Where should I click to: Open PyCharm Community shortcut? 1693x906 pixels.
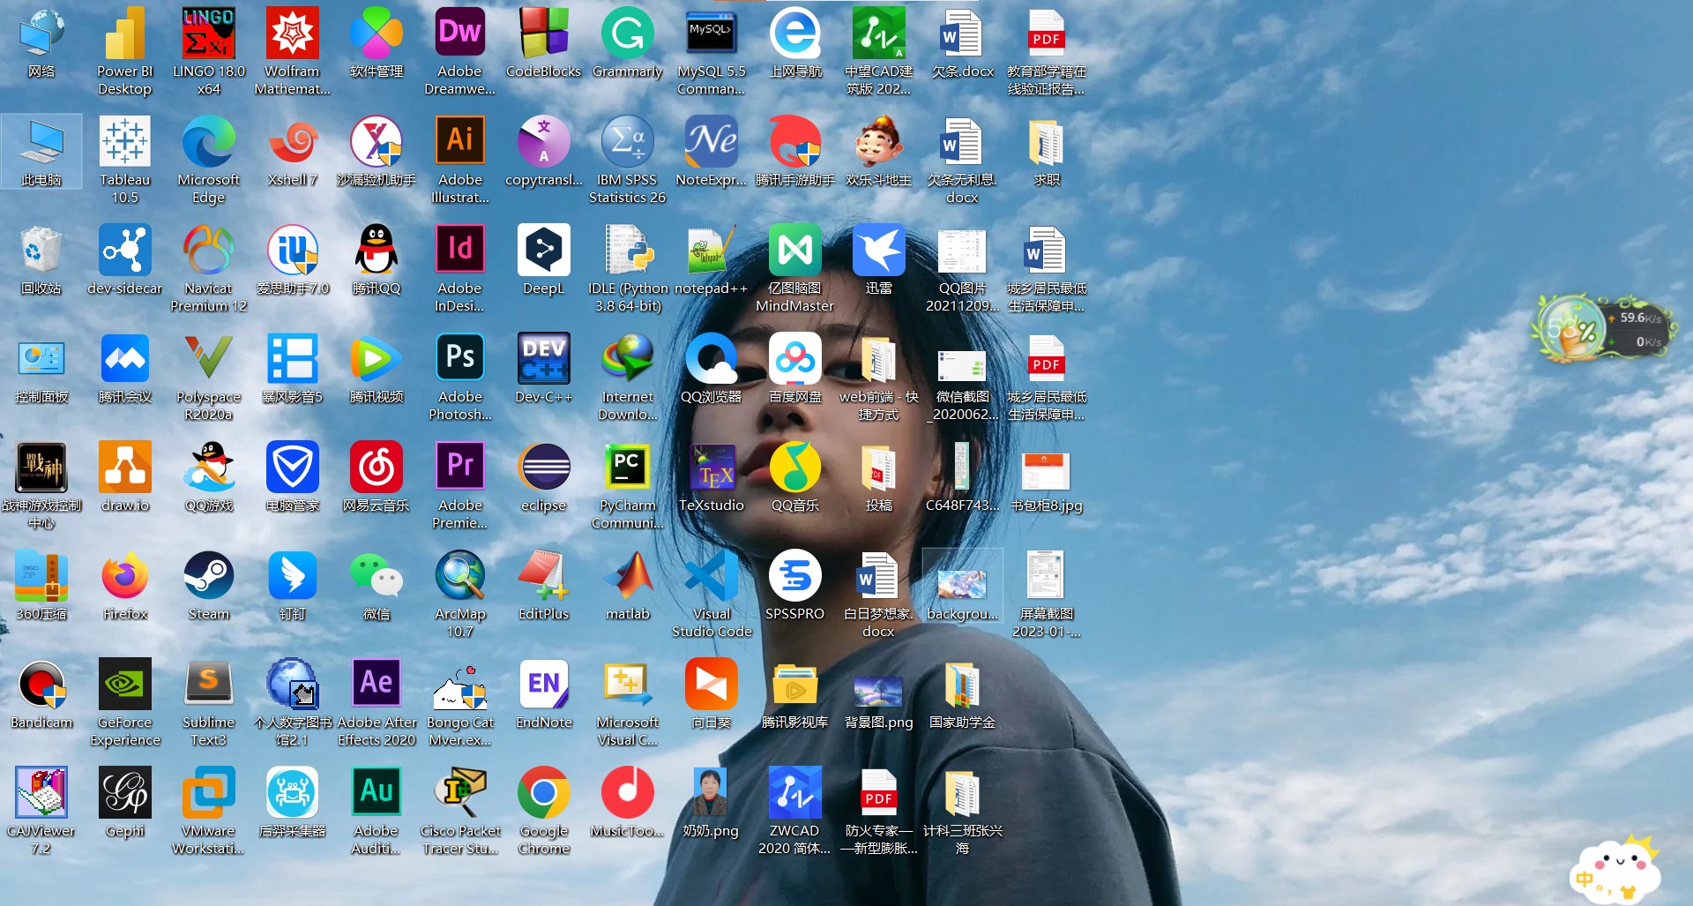(627, 468)
